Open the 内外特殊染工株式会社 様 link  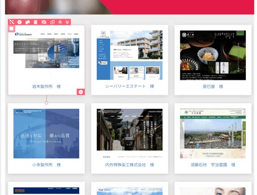130,164
